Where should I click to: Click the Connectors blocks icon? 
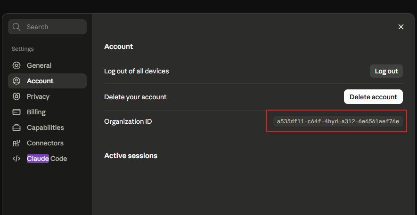click(16, 143)
